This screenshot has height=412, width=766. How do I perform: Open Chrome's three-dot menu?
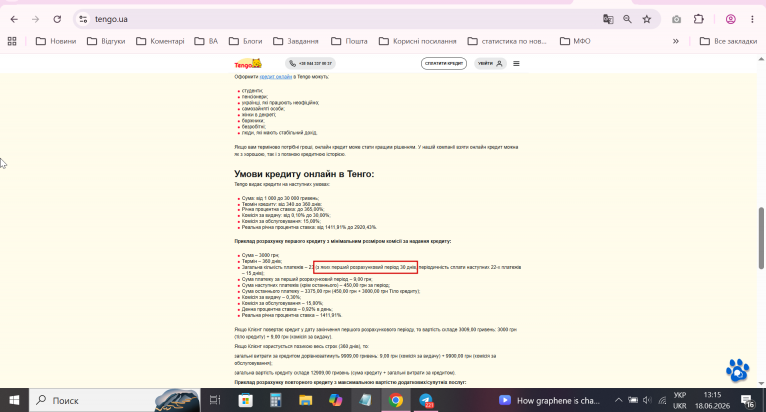point(752,19)
